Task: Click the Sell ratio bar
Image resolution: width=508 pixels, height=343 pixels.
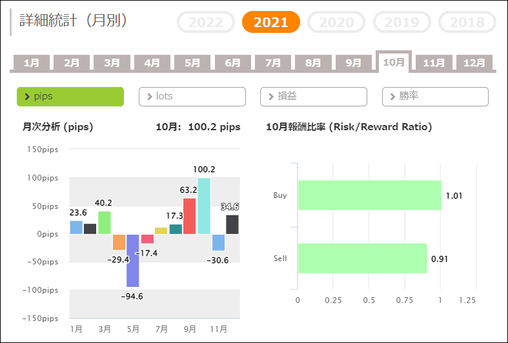Action: [x=362, y=259]
